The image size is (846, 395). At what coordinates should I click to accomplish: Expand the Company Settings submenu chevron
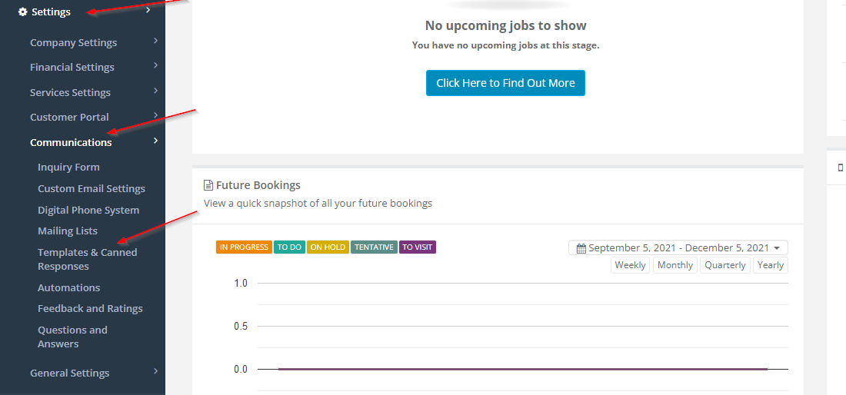point(155,41)
